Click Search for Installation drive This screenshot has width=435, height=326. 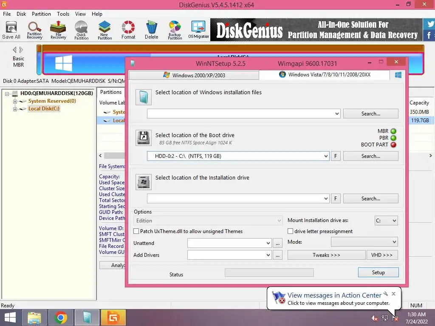click(370, 199)
